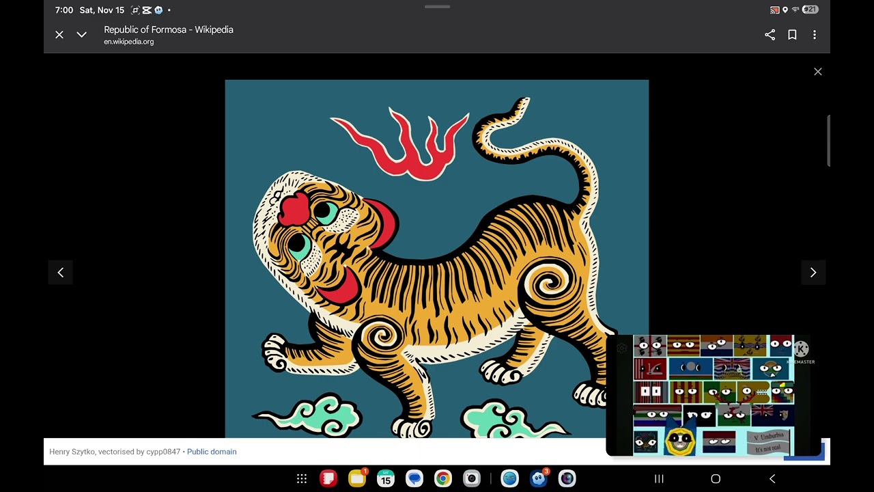Open the Public domain license link
Viewport: 874px width, 492px height.
212,452
